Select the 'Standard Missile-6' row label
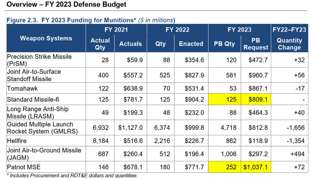312x180 pixels. [x=33, y=99]
